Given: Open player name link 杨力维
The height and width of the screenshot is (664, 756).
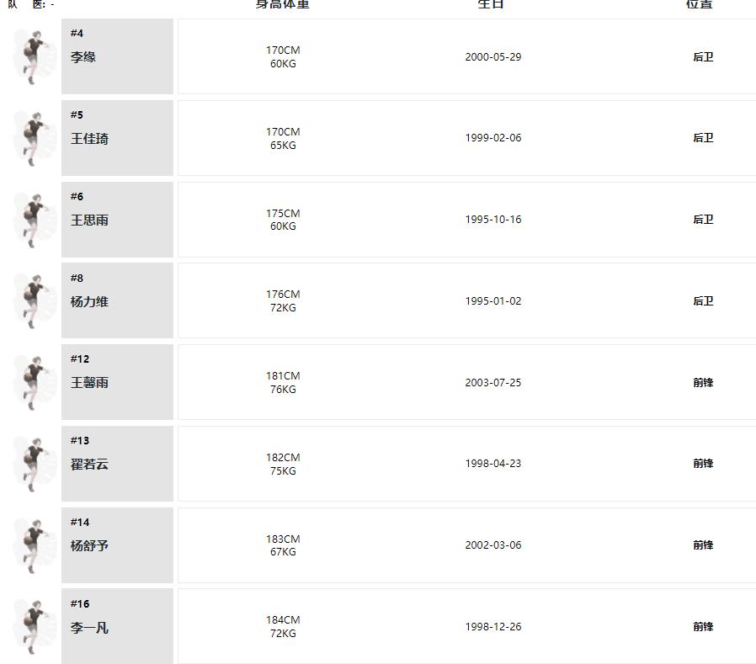Looking at the screenshot, I should pyautogui.click(x=89, y=301).
